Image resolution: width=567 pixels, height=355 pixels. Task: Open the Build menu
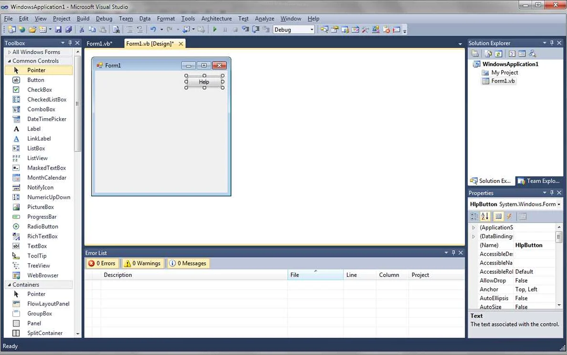tap(83, 19)
